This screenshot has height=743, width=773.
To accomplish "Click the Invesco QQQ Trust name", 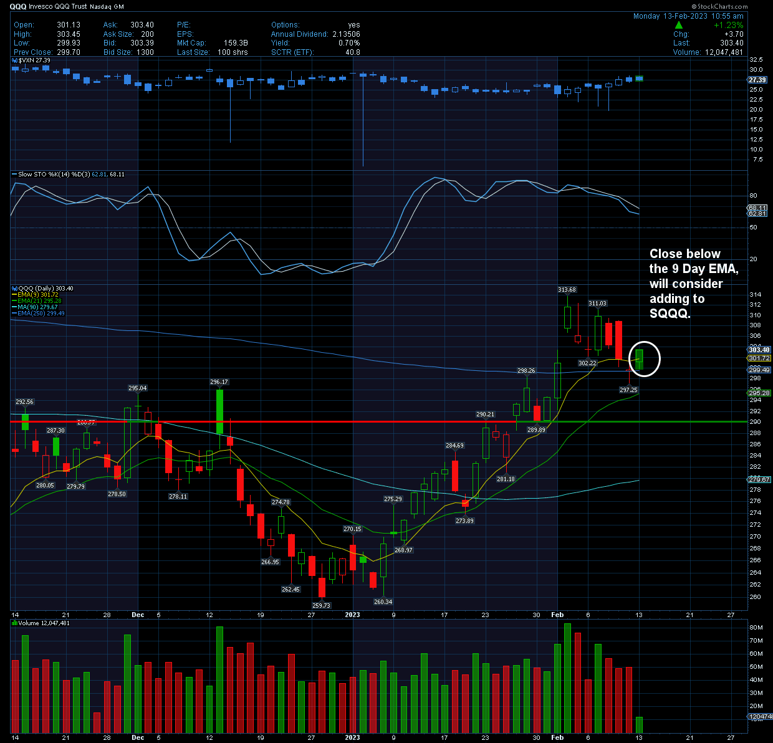I will pyautogui.click(x=58, y=7).
